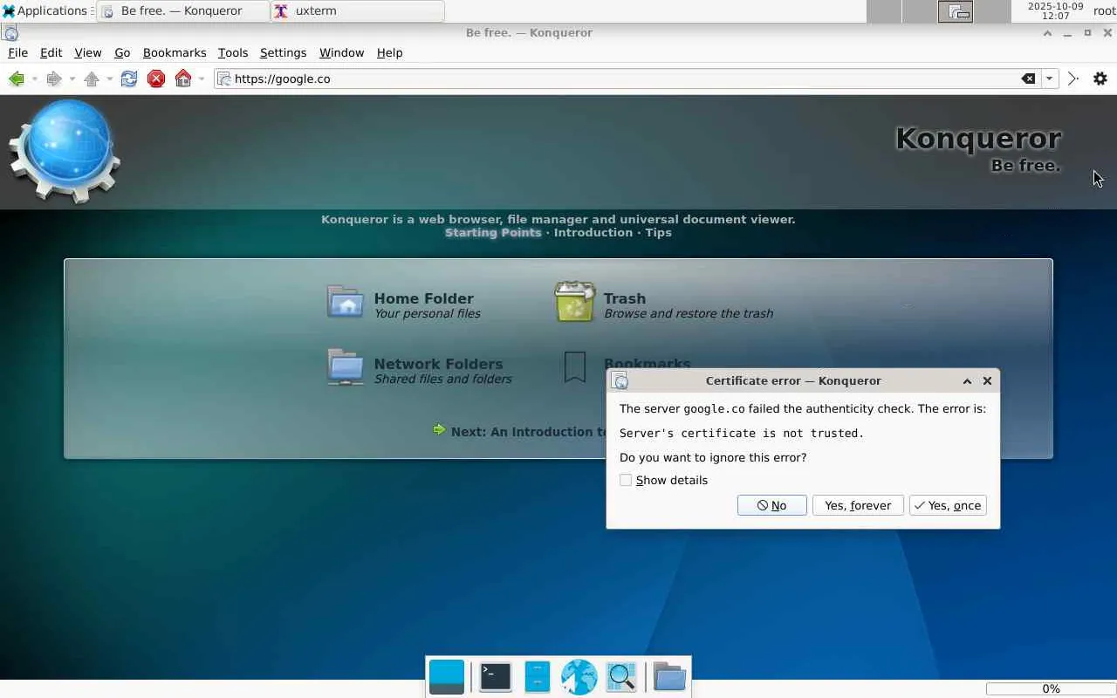Enable the Show details checkbox
Image resolution: width=1117 pixels, height=698 pixels.
click(x=626, y=480)
